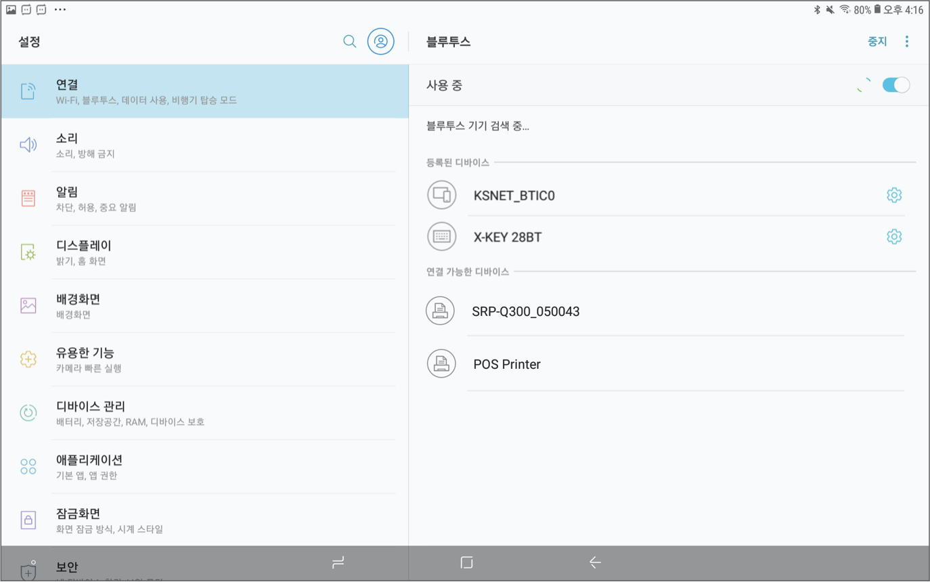930x582 pixels.
Task: Open the Bluetooth more options menu
Action: (907, 41)
